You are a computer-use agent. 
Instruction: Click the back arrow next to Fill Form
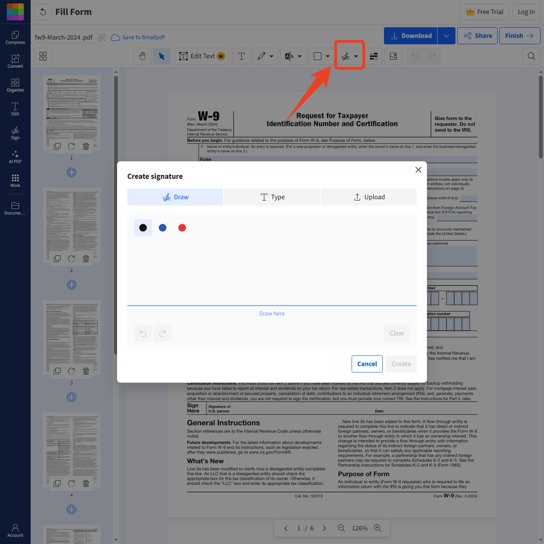point(43,12)
